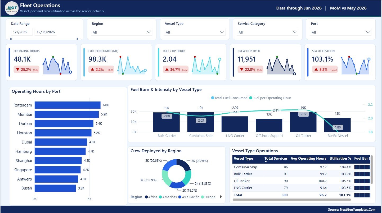Select the Rotterdam bar in Operating Hours by Port

68,105
